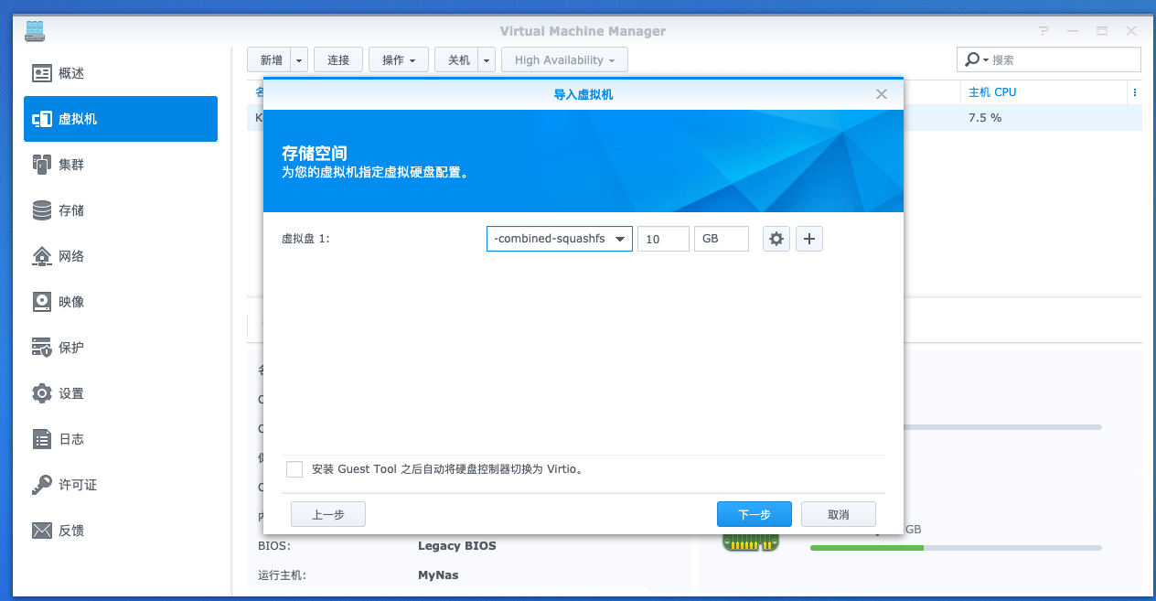Screen dimensions: 1156x601
Task: Expand the 关机 dropdown options
Action: click(487, 59)
